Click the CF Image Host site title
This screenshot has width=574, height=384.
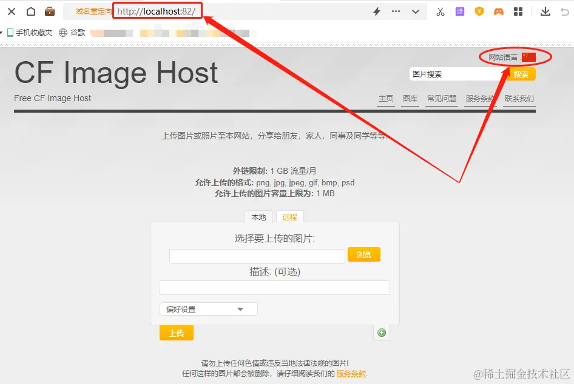[116, 73]
